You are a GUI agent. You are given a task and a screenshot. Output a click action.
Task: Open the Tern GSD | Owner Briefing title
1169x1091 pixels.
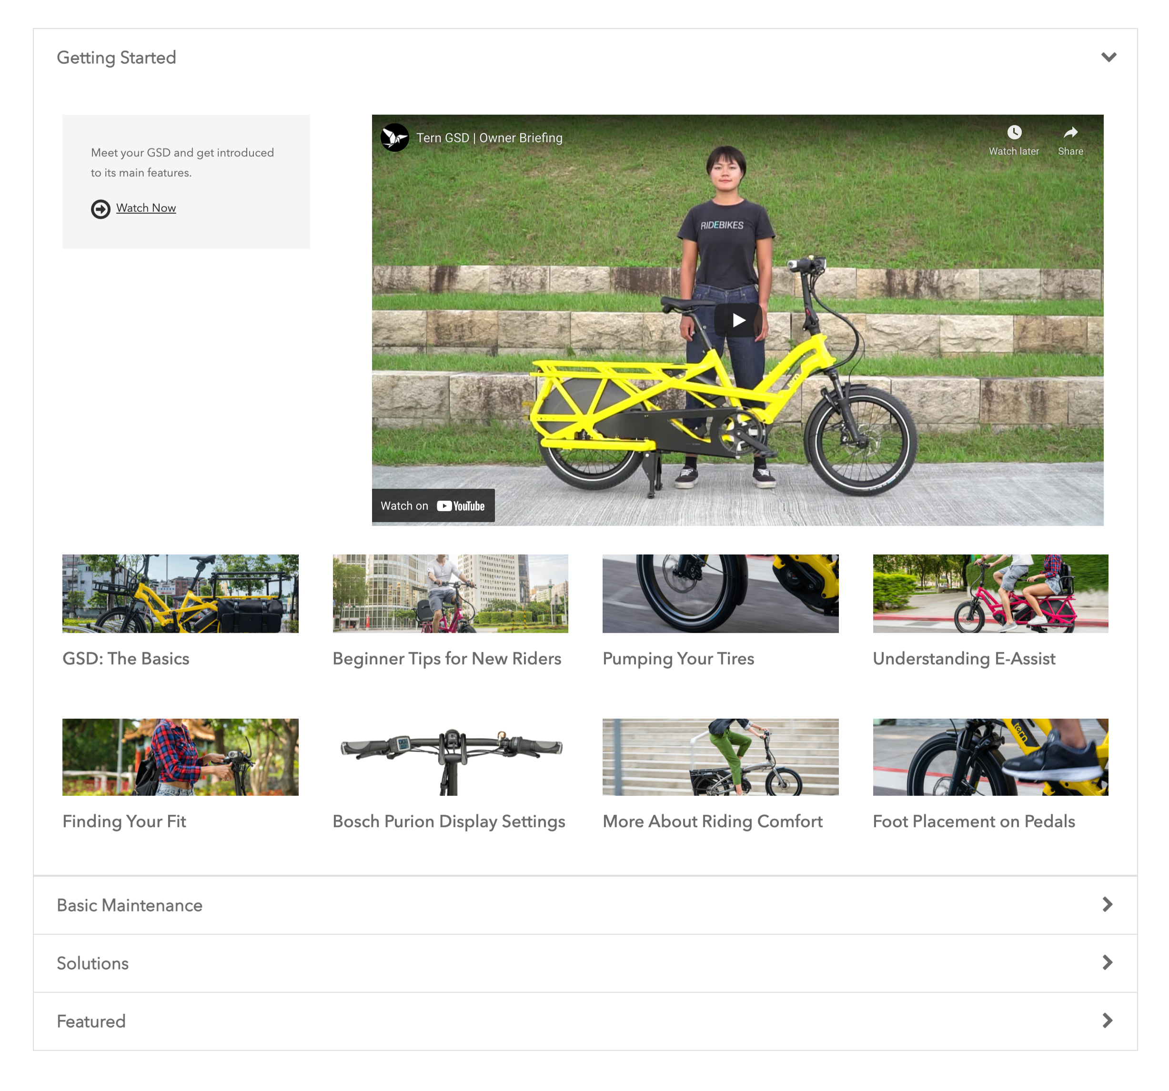pyautogui.click(x=489, y=138)
